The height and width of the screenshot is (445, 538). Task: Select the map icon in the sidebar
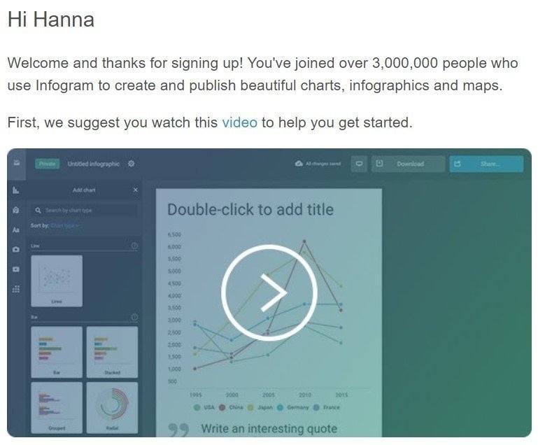point(16,210)
